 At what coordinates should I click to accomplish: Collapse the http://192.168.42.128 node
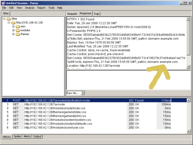pyautogui.click(x=9, y=22)
